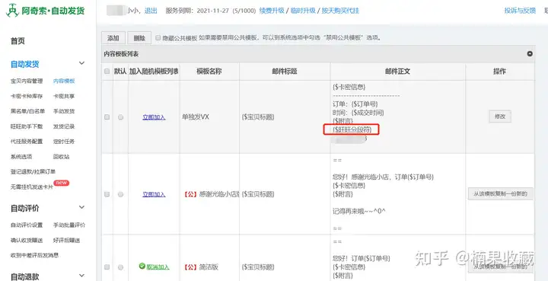Collapse the 内容模板列表 panel with round icon

pyautogui.click(x=530, y=54)
